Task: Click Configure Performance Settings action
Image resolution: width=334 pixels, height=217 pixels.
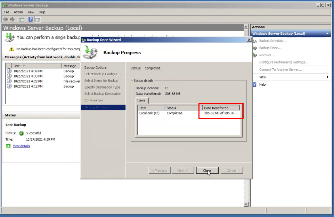Action: pyautogui.click(x=284, y=62)
